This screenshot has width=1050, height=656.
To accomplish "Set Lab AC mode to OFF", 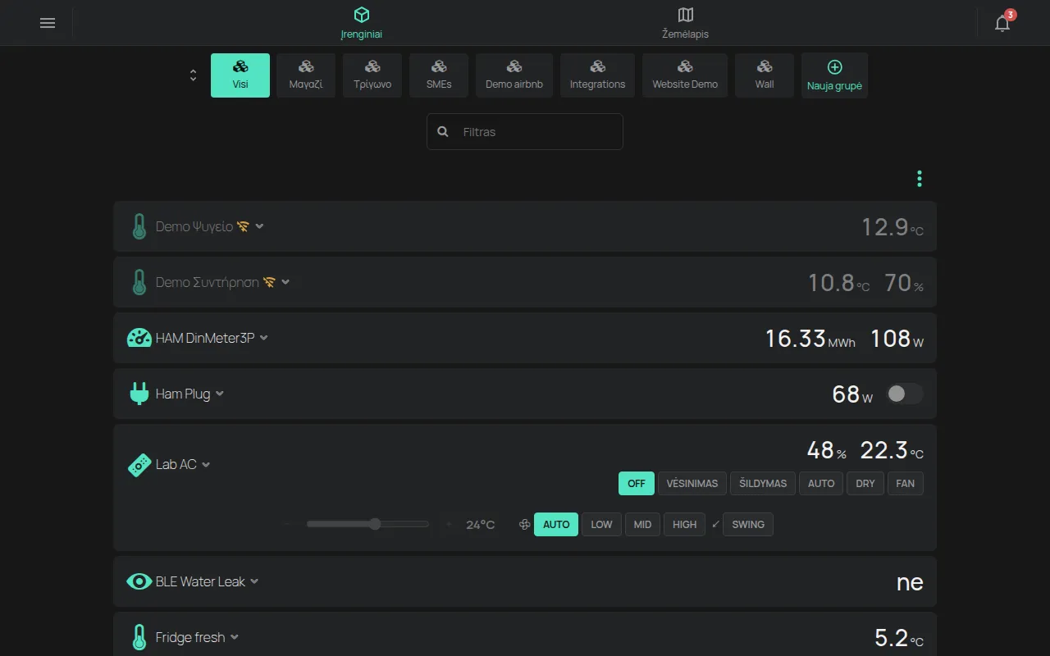I will (637, 483).
